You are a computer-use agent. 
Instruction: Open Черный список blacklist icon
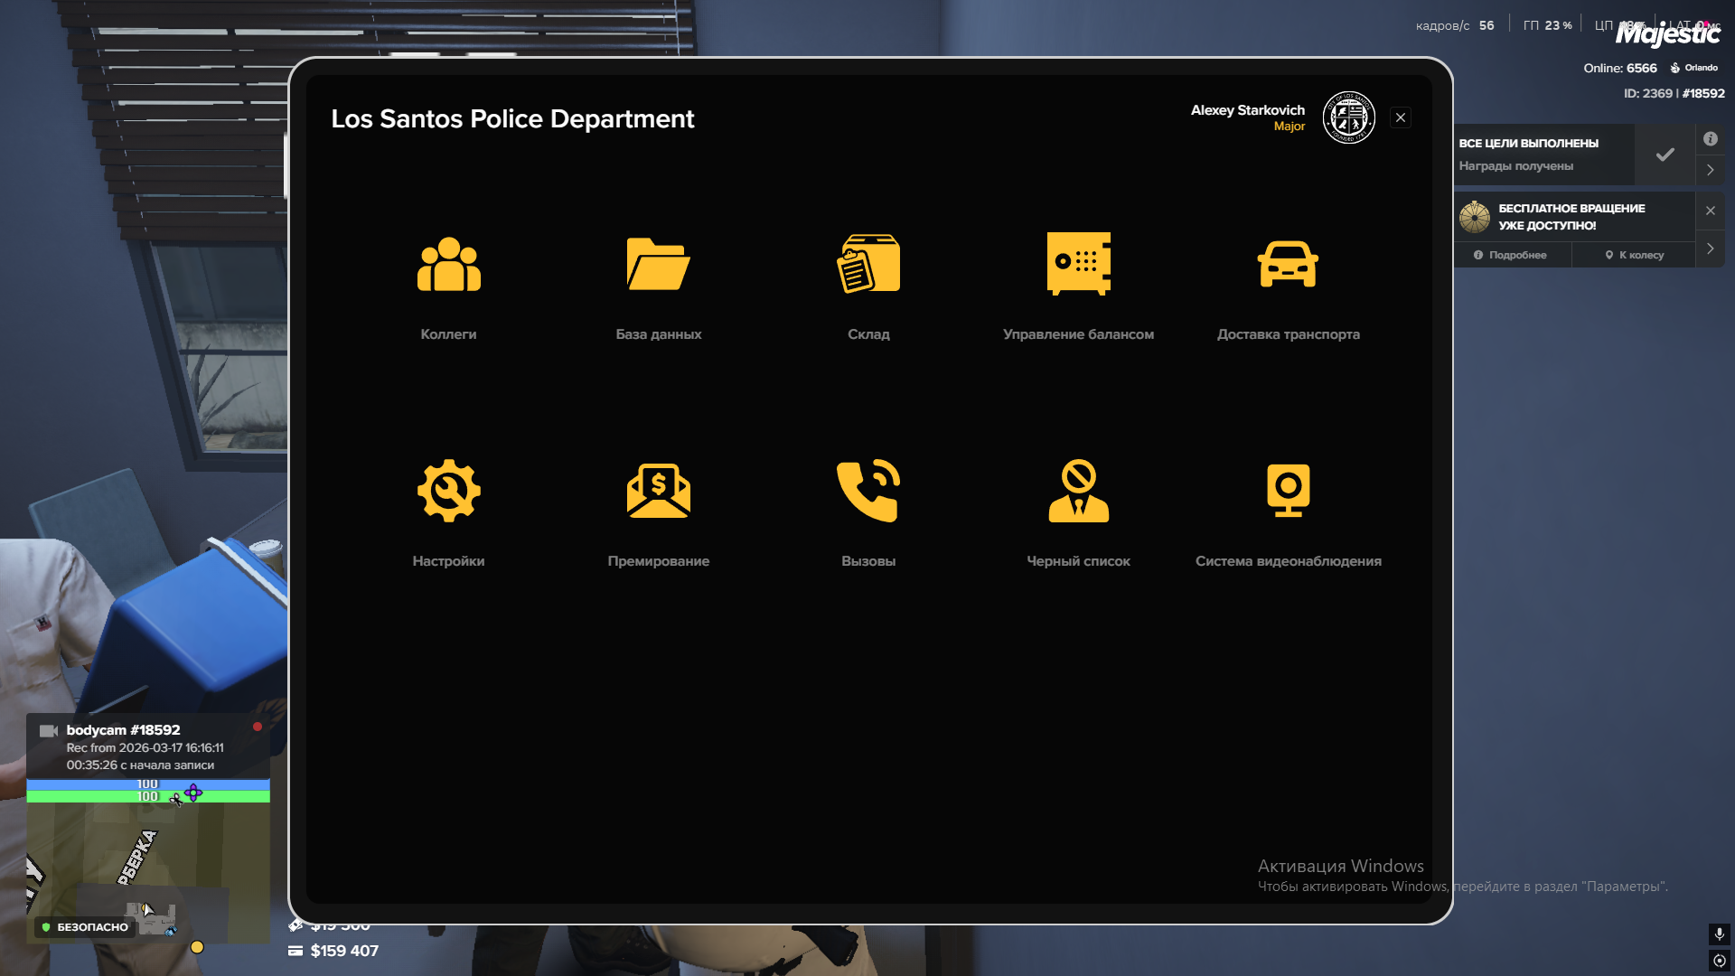tap(1078, 491)
